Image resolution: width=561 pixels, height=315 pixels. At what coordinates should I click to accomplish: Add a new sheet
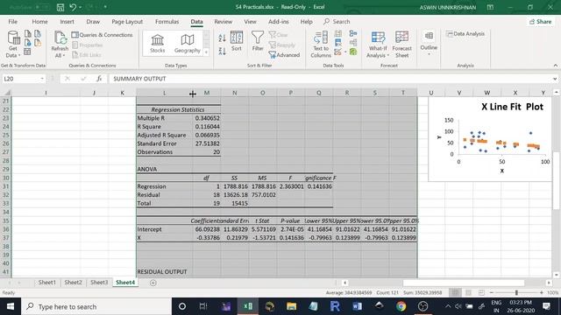(153, 283)
